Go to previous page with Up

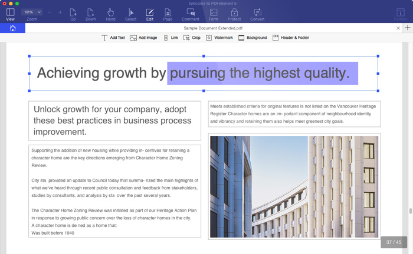[73, 15]
